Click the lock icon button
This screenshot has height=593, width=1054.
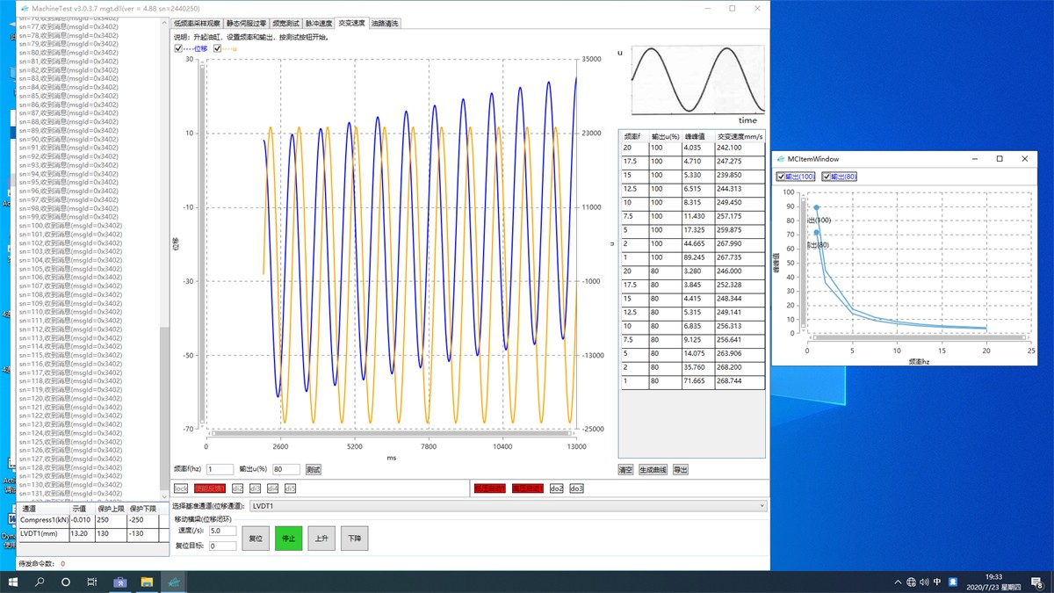(x=181, y=488)
